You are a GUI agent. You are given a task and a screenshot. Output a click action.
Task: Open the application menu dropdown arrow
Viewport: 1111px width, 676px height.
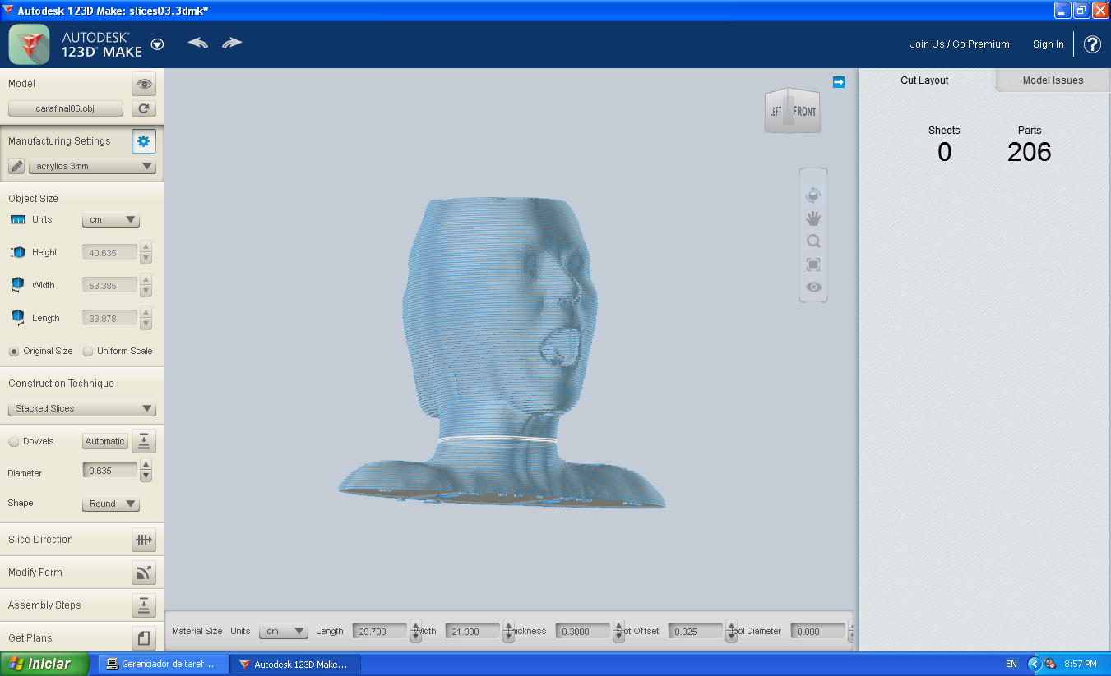point(157,44)
